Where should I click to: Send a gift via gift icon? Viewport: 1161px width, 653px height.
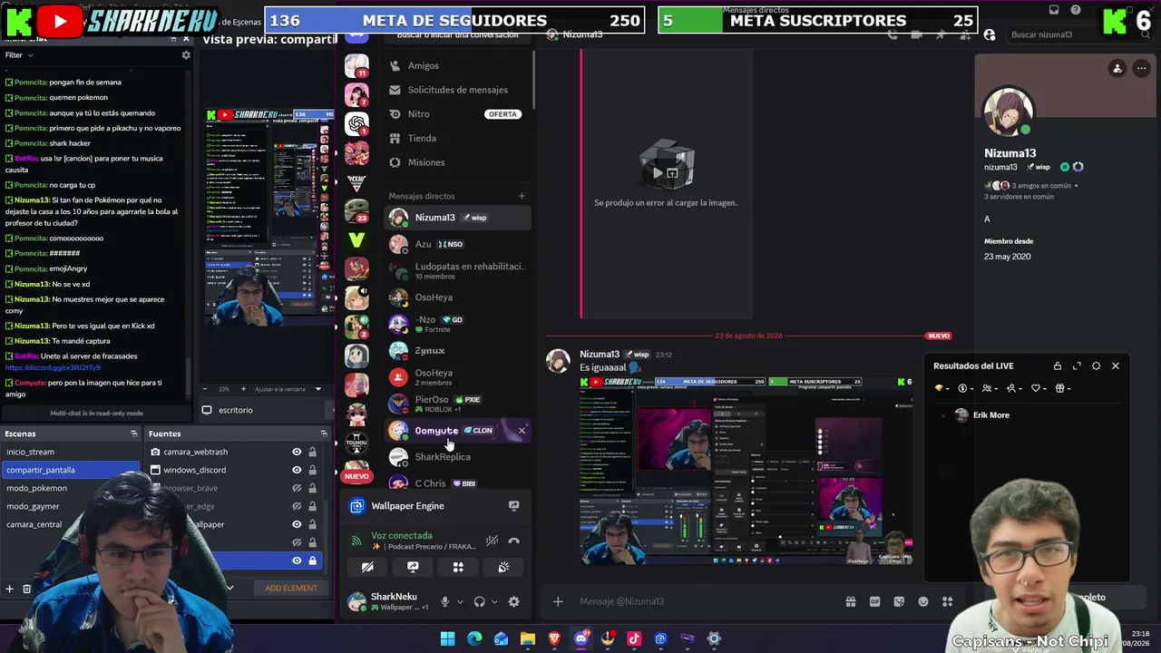click(x=851, y=601)
